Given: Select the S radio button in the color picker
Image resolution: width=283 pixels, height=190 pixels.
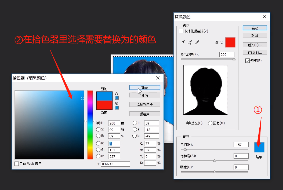Looking at the screenshot, I should point(99,129).
